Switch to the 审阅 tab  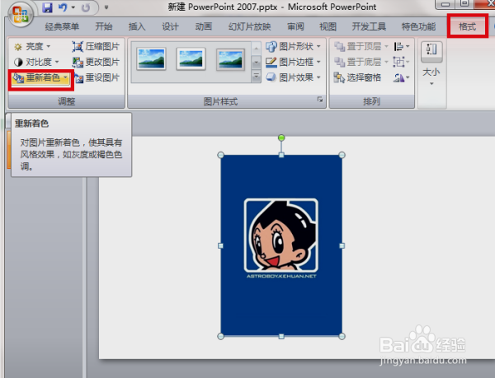tap(295, 27)
